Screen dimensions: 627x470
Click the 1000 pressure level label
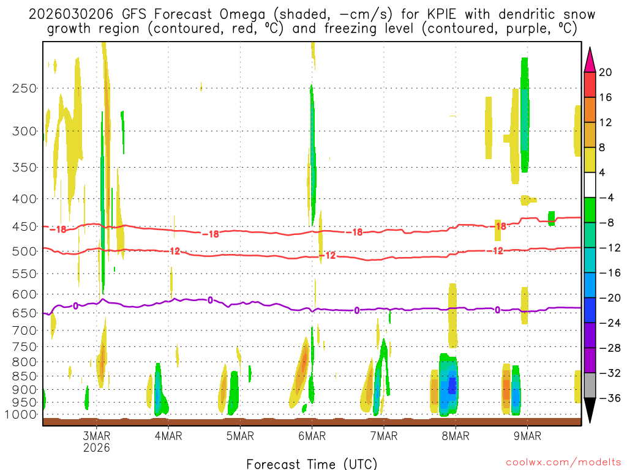(20, 415)
